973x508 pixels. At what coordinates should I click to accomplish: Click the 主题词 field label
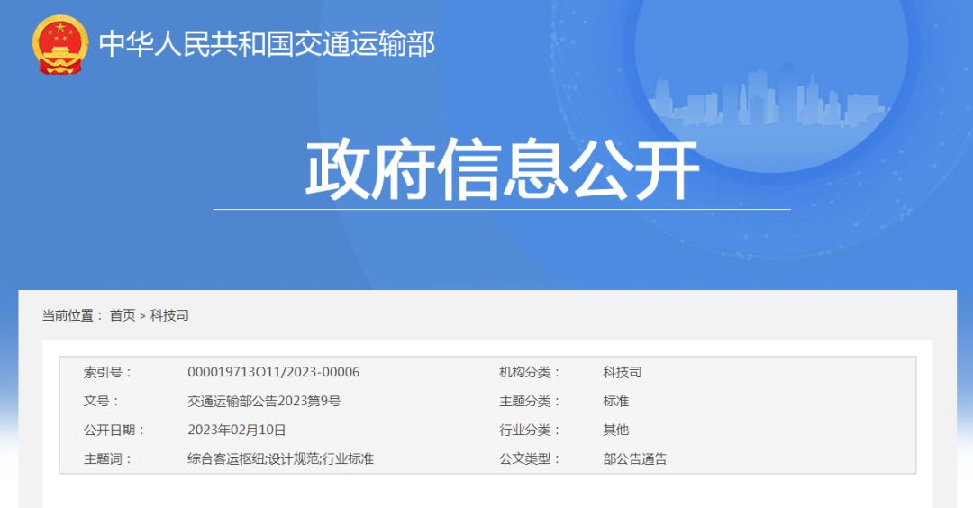click(x=107, y=458)
